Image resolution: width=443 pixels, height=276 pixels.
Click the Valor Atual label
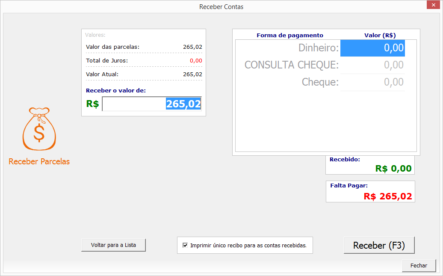tap(102, 74)
